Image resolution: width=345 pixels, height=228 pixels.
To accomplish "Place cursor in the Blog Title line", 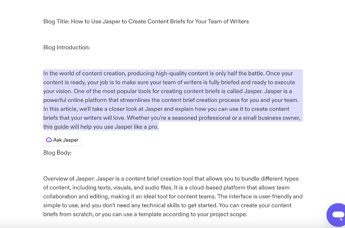I will coord(146,21).
